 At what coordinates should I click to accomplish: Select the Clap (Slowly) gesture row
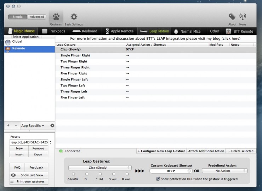[155, 49]
